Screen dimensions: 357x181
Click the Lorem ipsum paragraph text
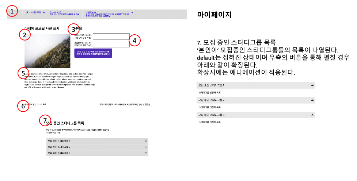[60, 81]
